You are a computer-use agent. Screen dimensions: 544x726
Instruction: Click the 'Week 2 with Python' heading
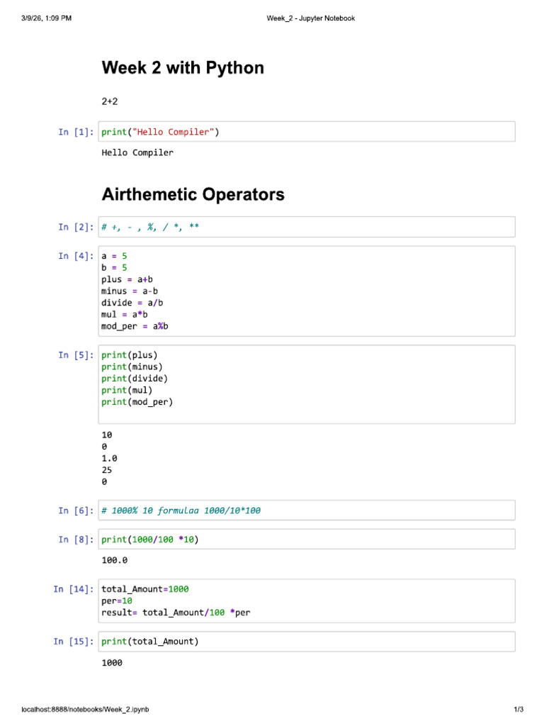183,68
